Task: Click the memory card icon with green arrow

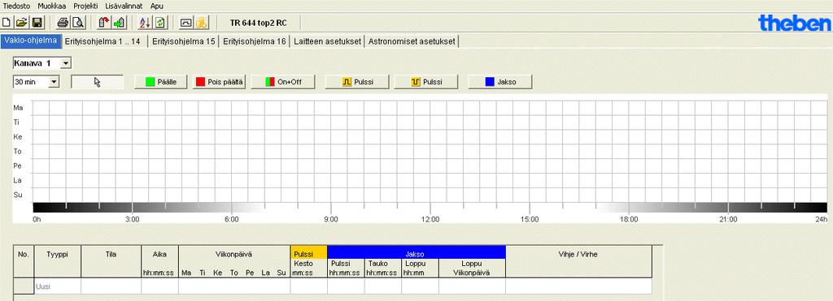Action: point(120,23)
